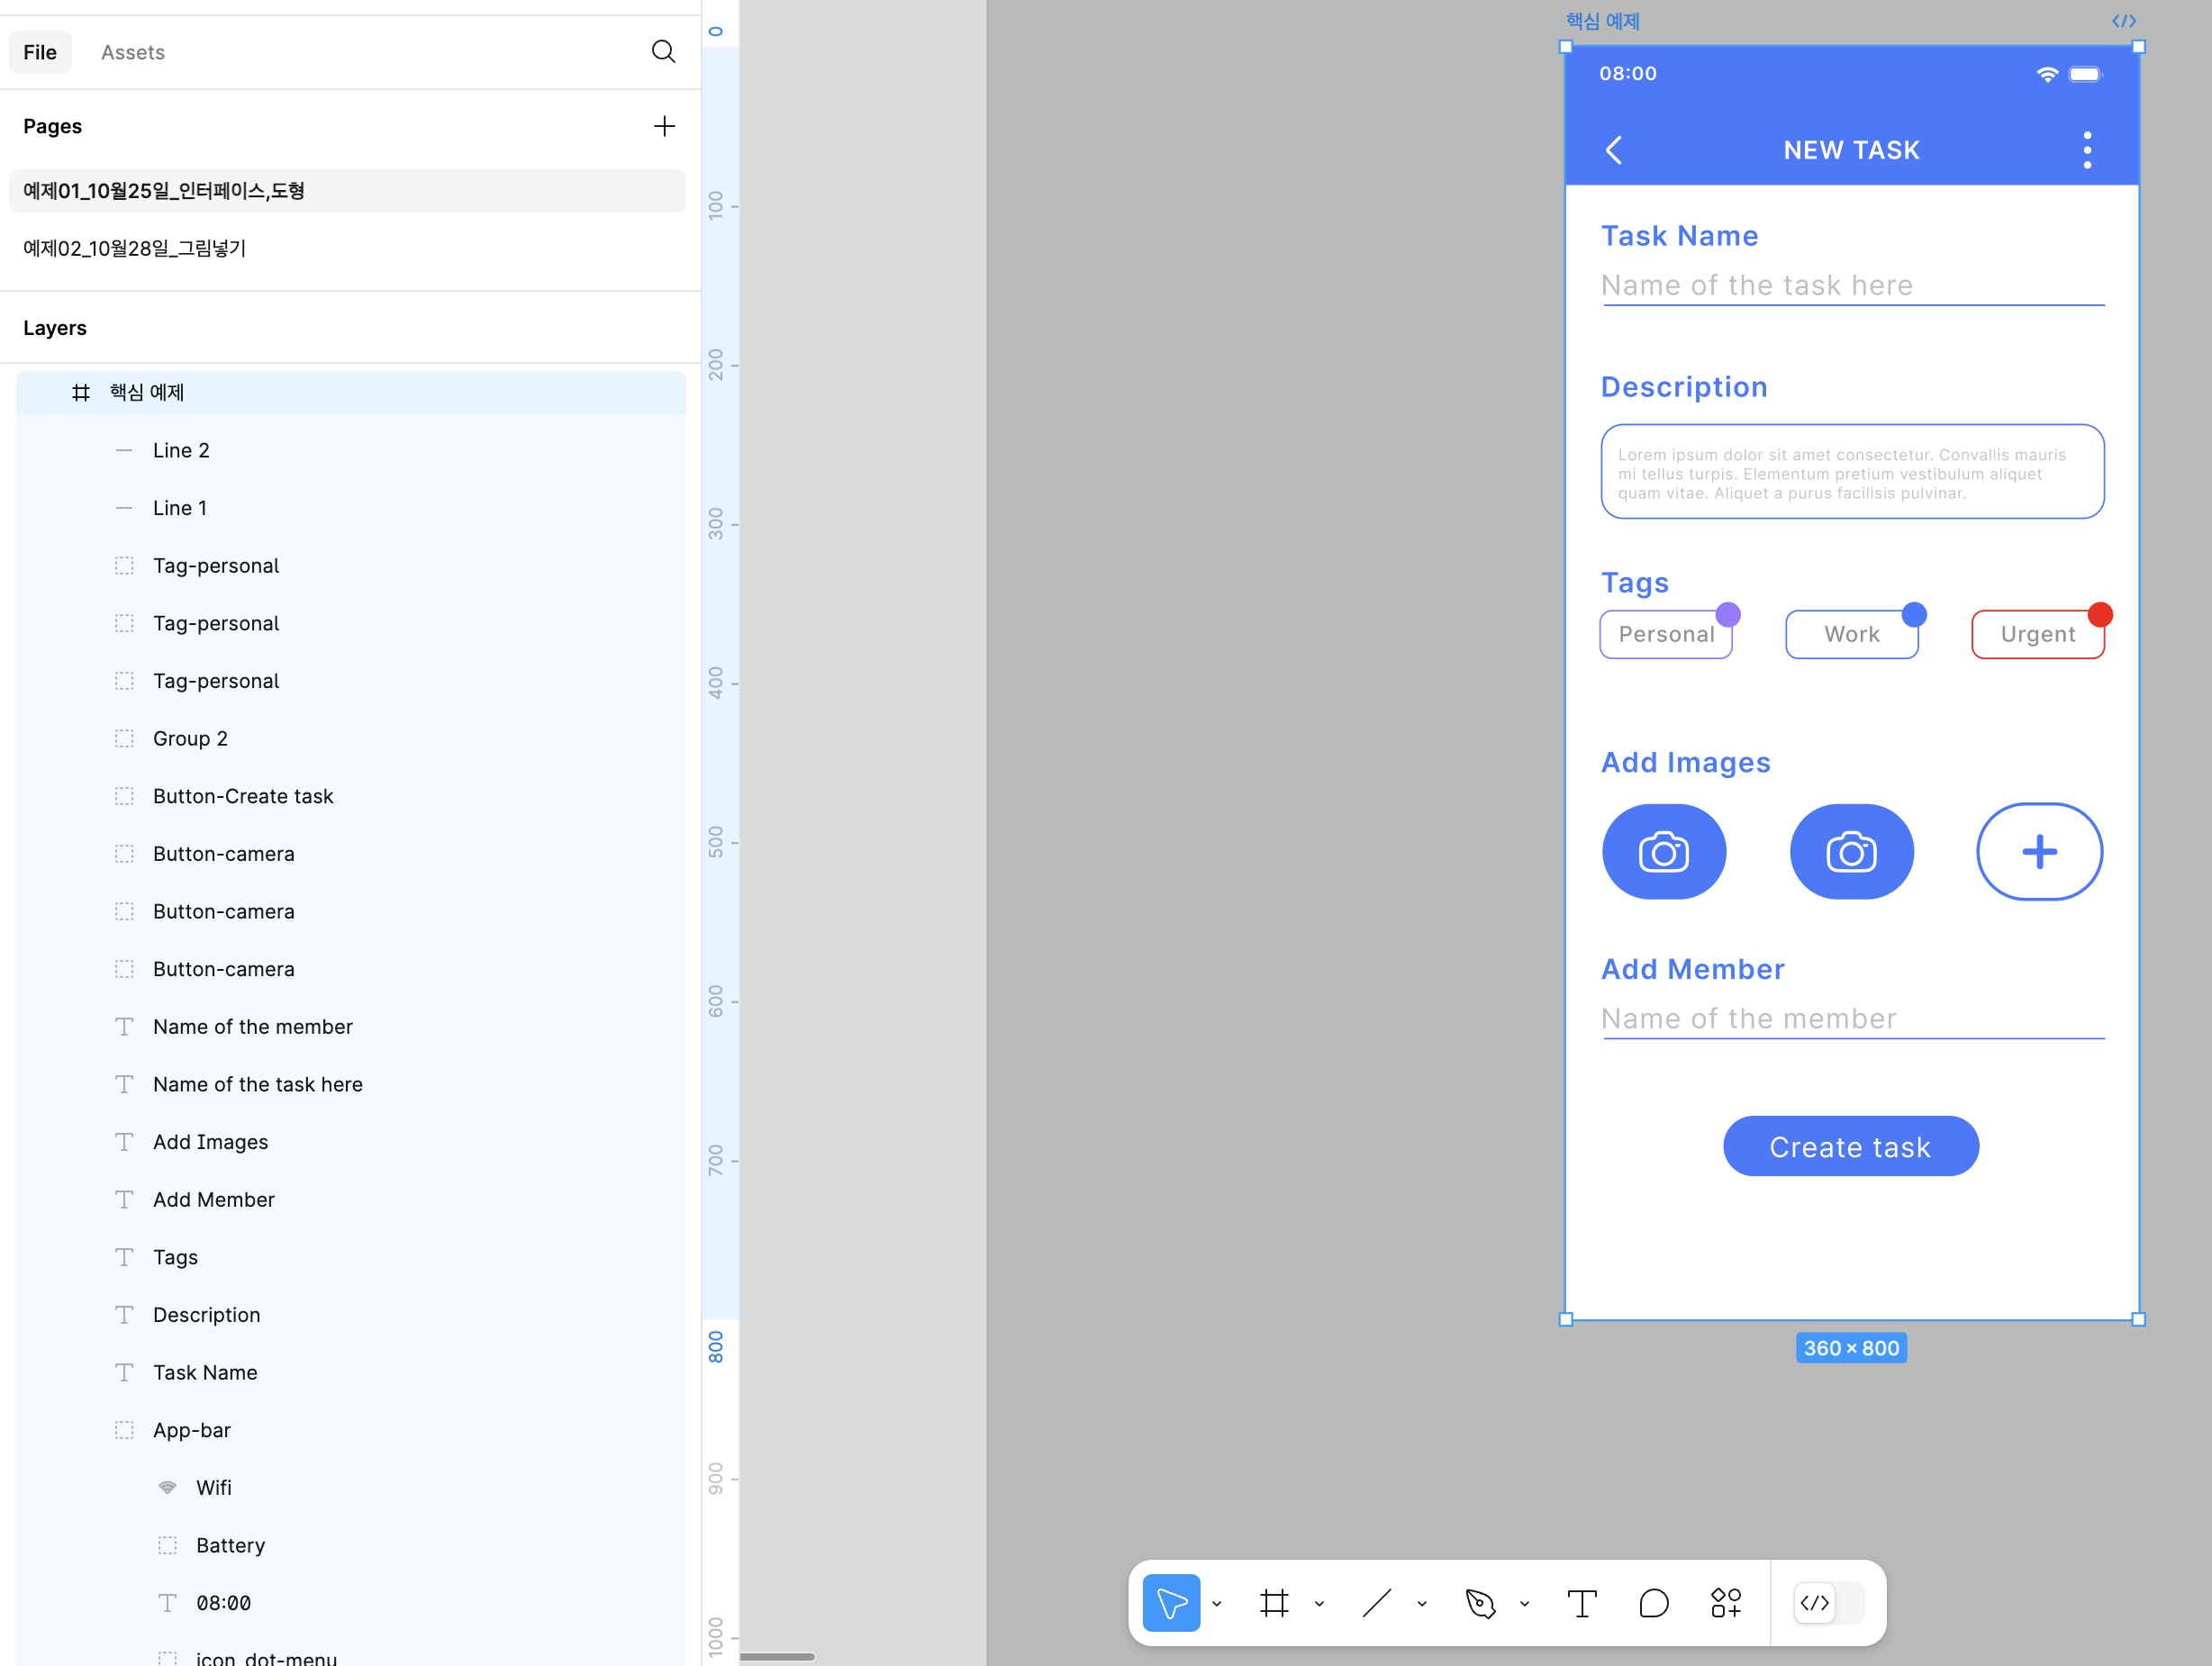Screen dimensions: 2212x1666
Task: Open the shape tools dropdown arrow
Action: (x=1422, y=1604)
